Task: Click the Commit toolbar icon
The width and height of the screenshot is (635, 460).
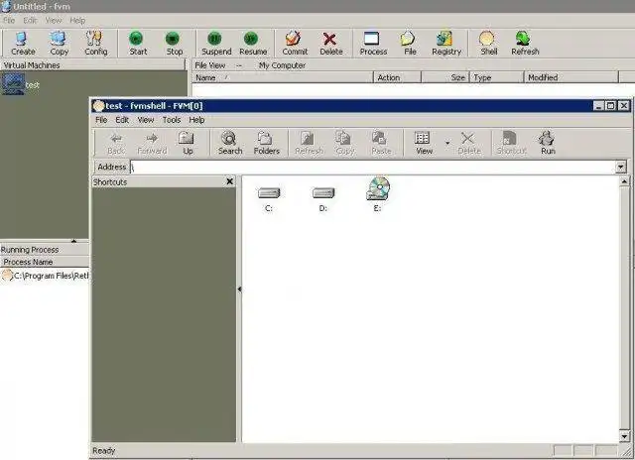Action: [x=295, y=44]
